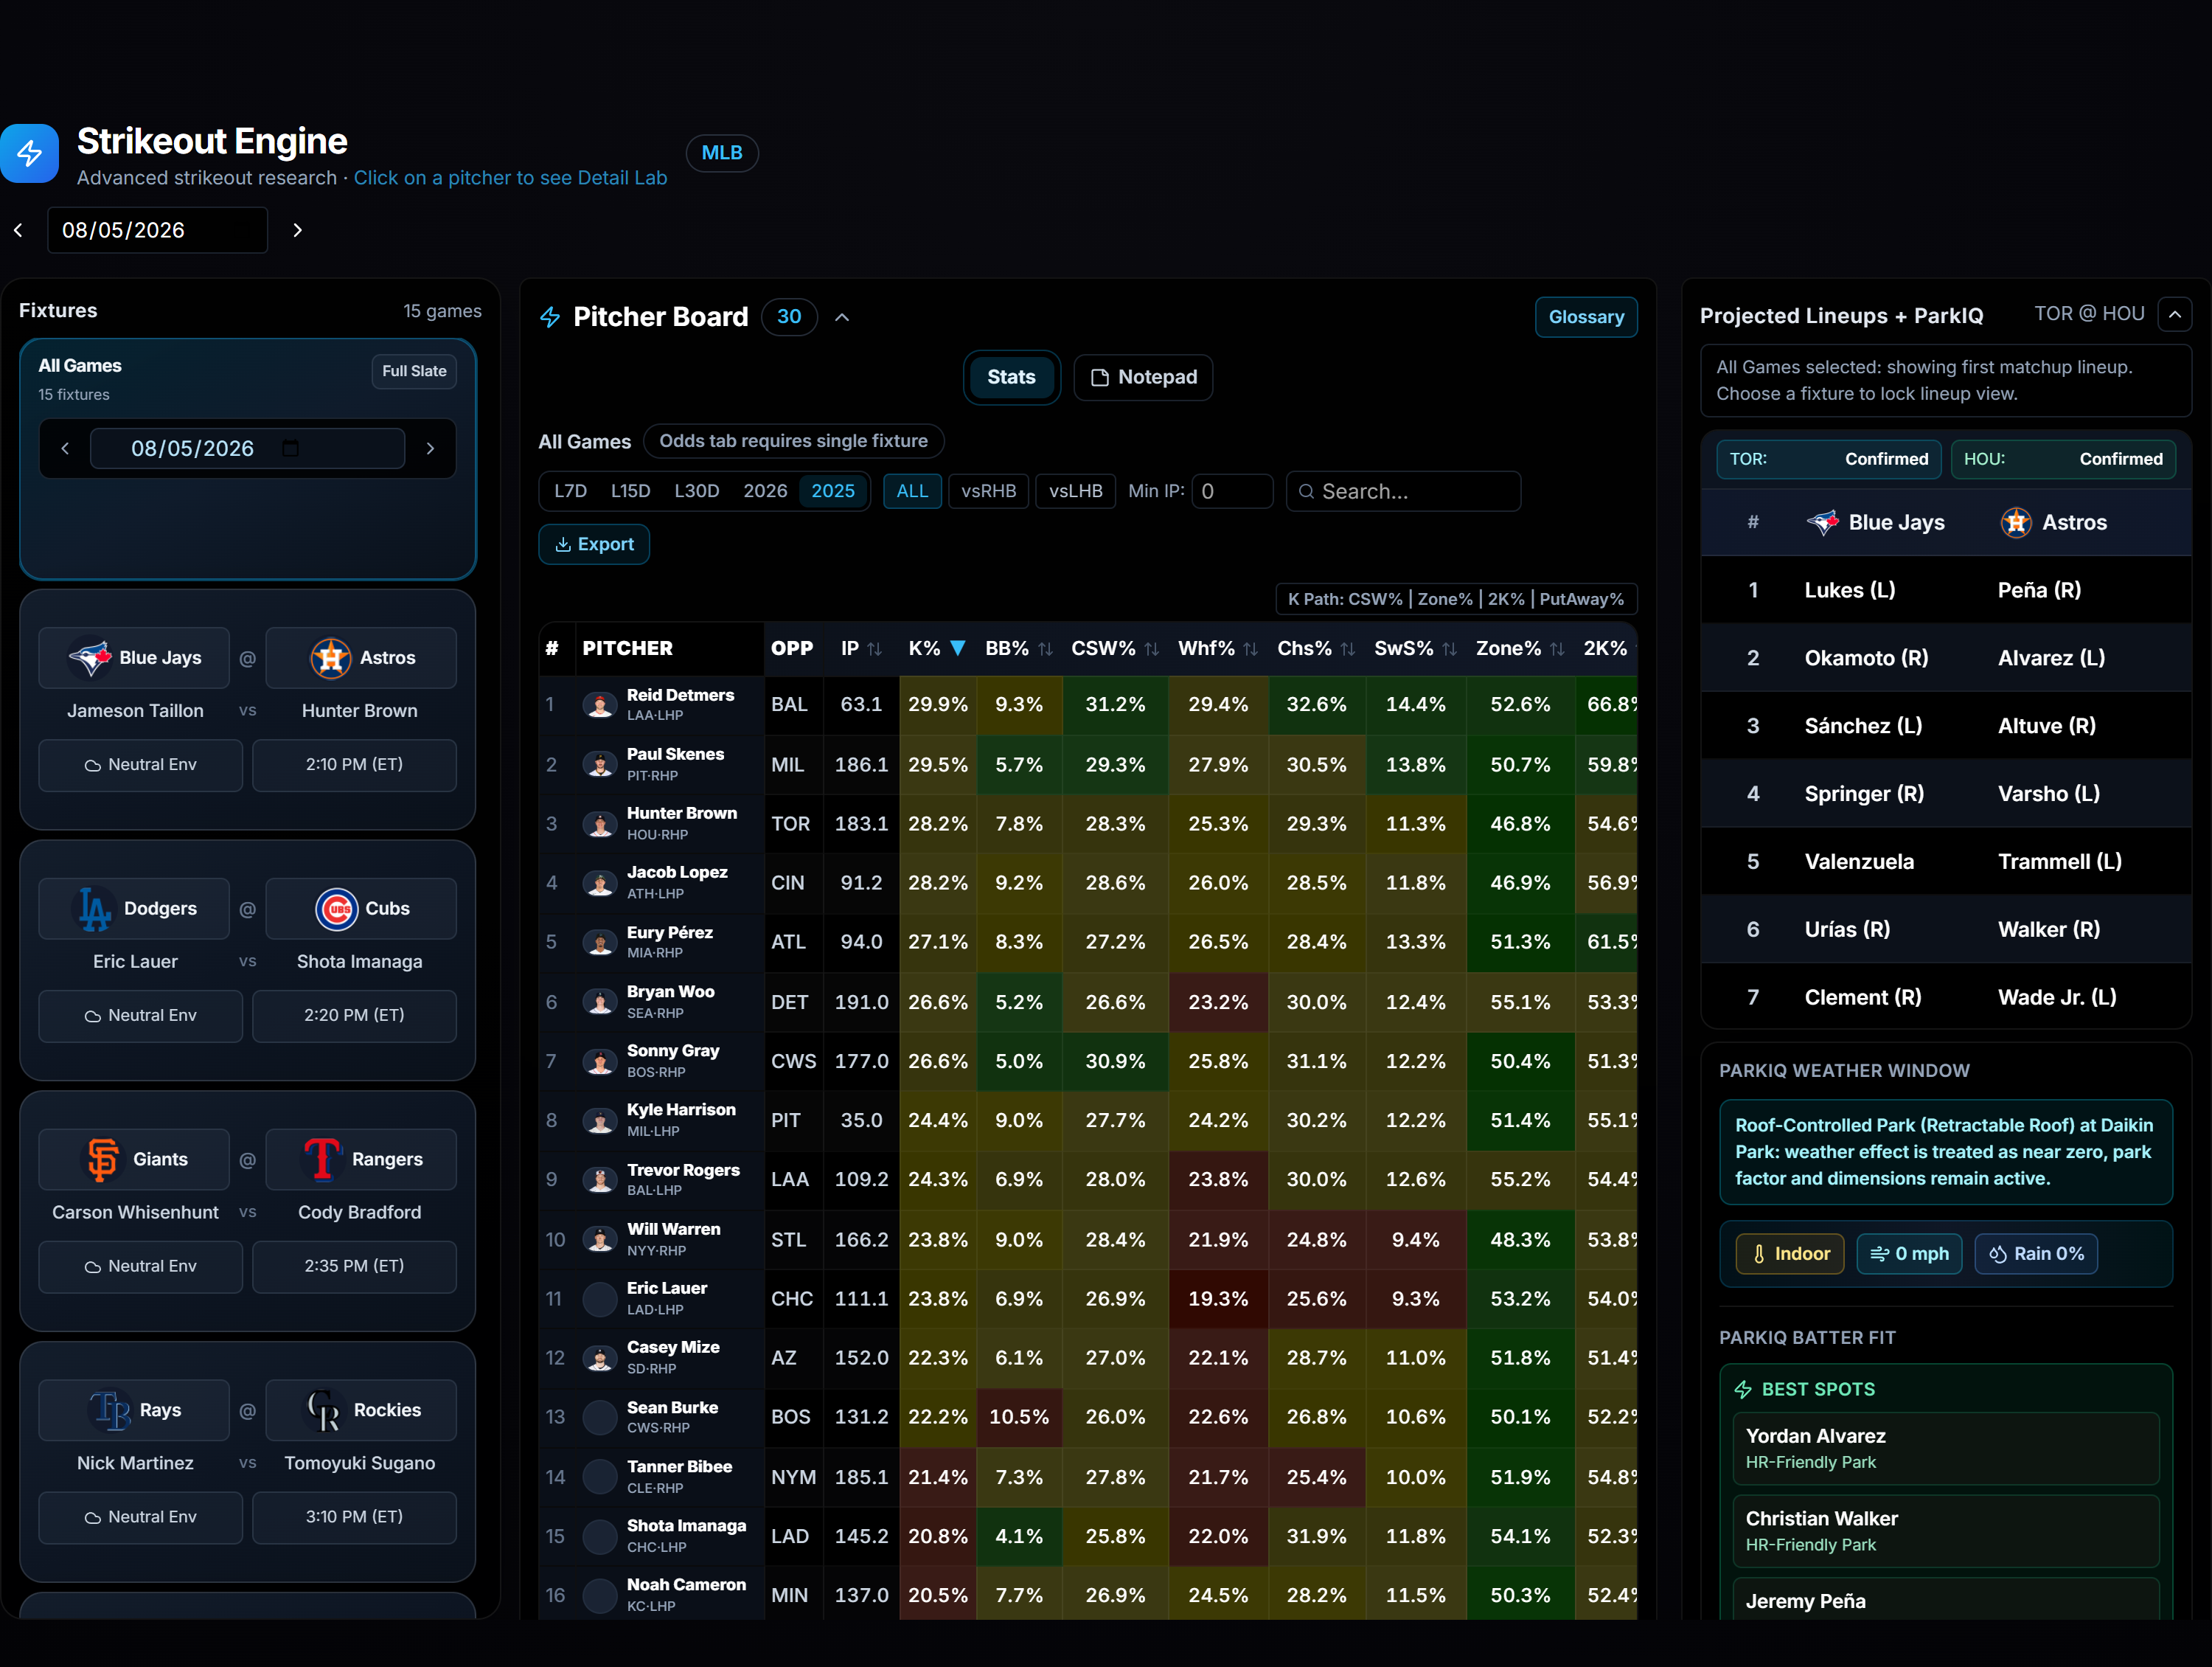Select Blue Jays at Astros fixture card
The height and width of the screenshot is (1667, 2212).
pos(247,710)
